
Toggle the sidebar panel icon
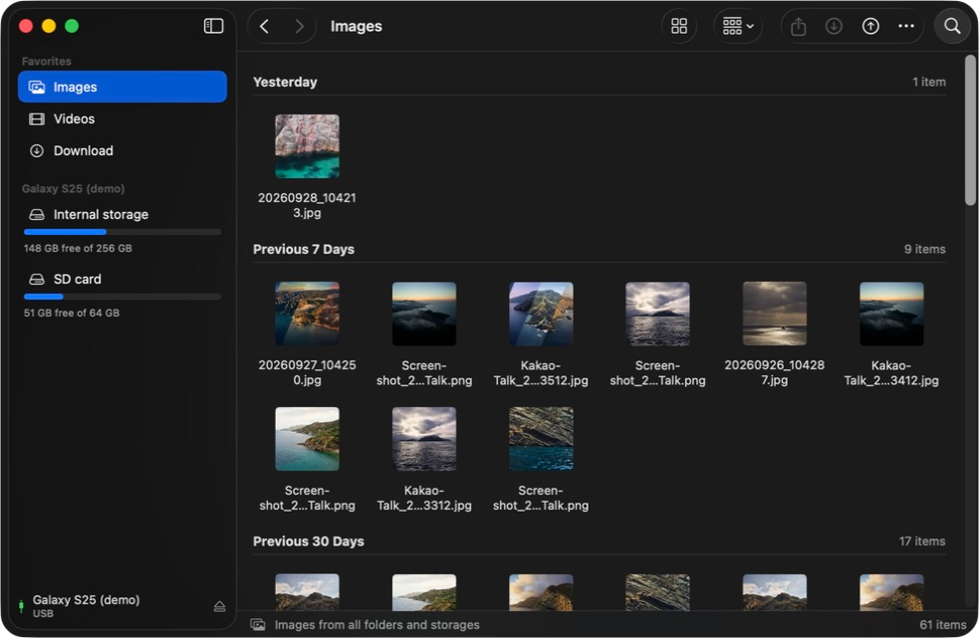[x=213, y=26]
